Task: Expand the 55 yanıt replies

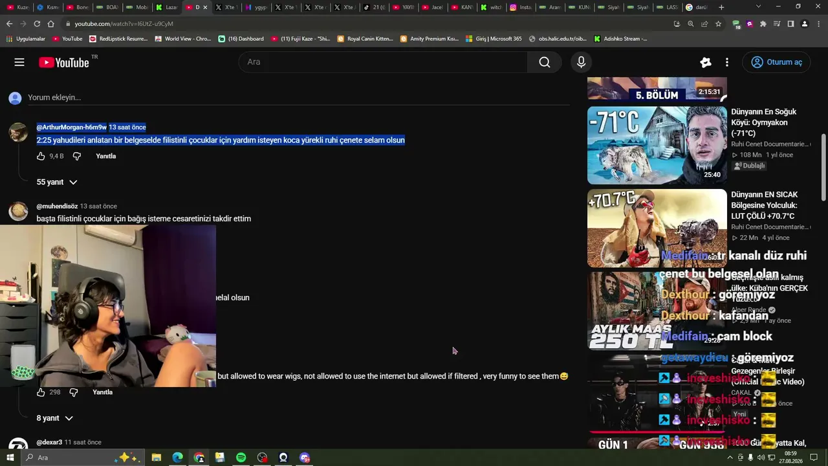Action: coord(57,183)
